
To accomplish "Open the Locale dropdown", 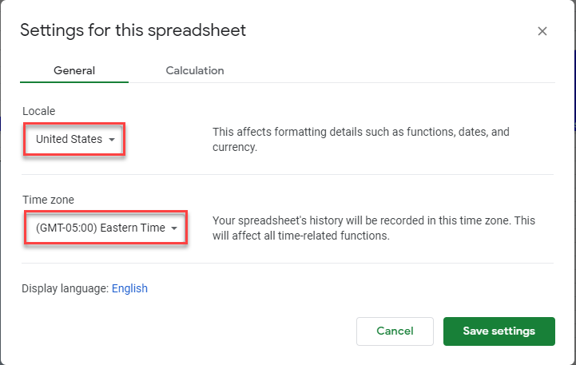I will point(75,139).
